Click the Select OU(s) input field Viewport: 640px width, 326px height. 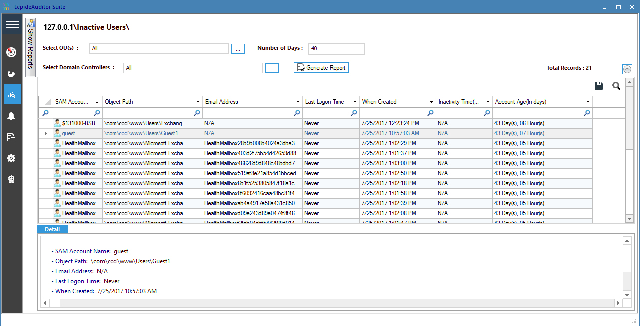click(x=159, y=49)
